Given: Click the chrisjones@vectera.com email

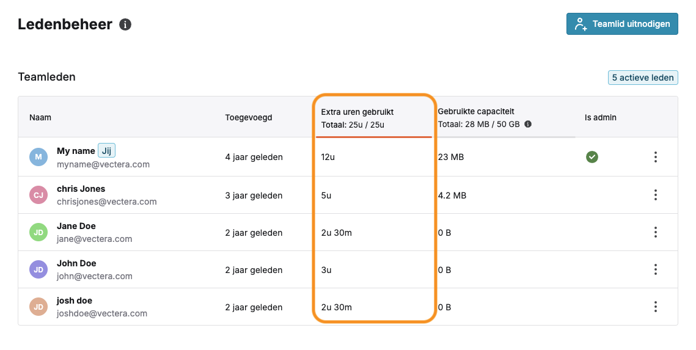Looking at the screenshot, I should coord(106,202).
